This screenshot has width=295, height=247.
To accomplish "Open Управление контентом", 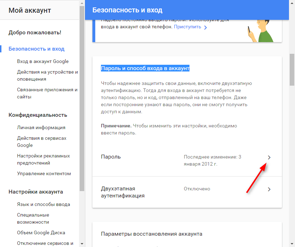I will [x=44, y=173].
